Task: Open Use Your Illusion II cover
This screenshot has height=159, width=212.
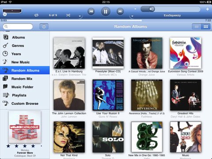Action: [108, 95]
